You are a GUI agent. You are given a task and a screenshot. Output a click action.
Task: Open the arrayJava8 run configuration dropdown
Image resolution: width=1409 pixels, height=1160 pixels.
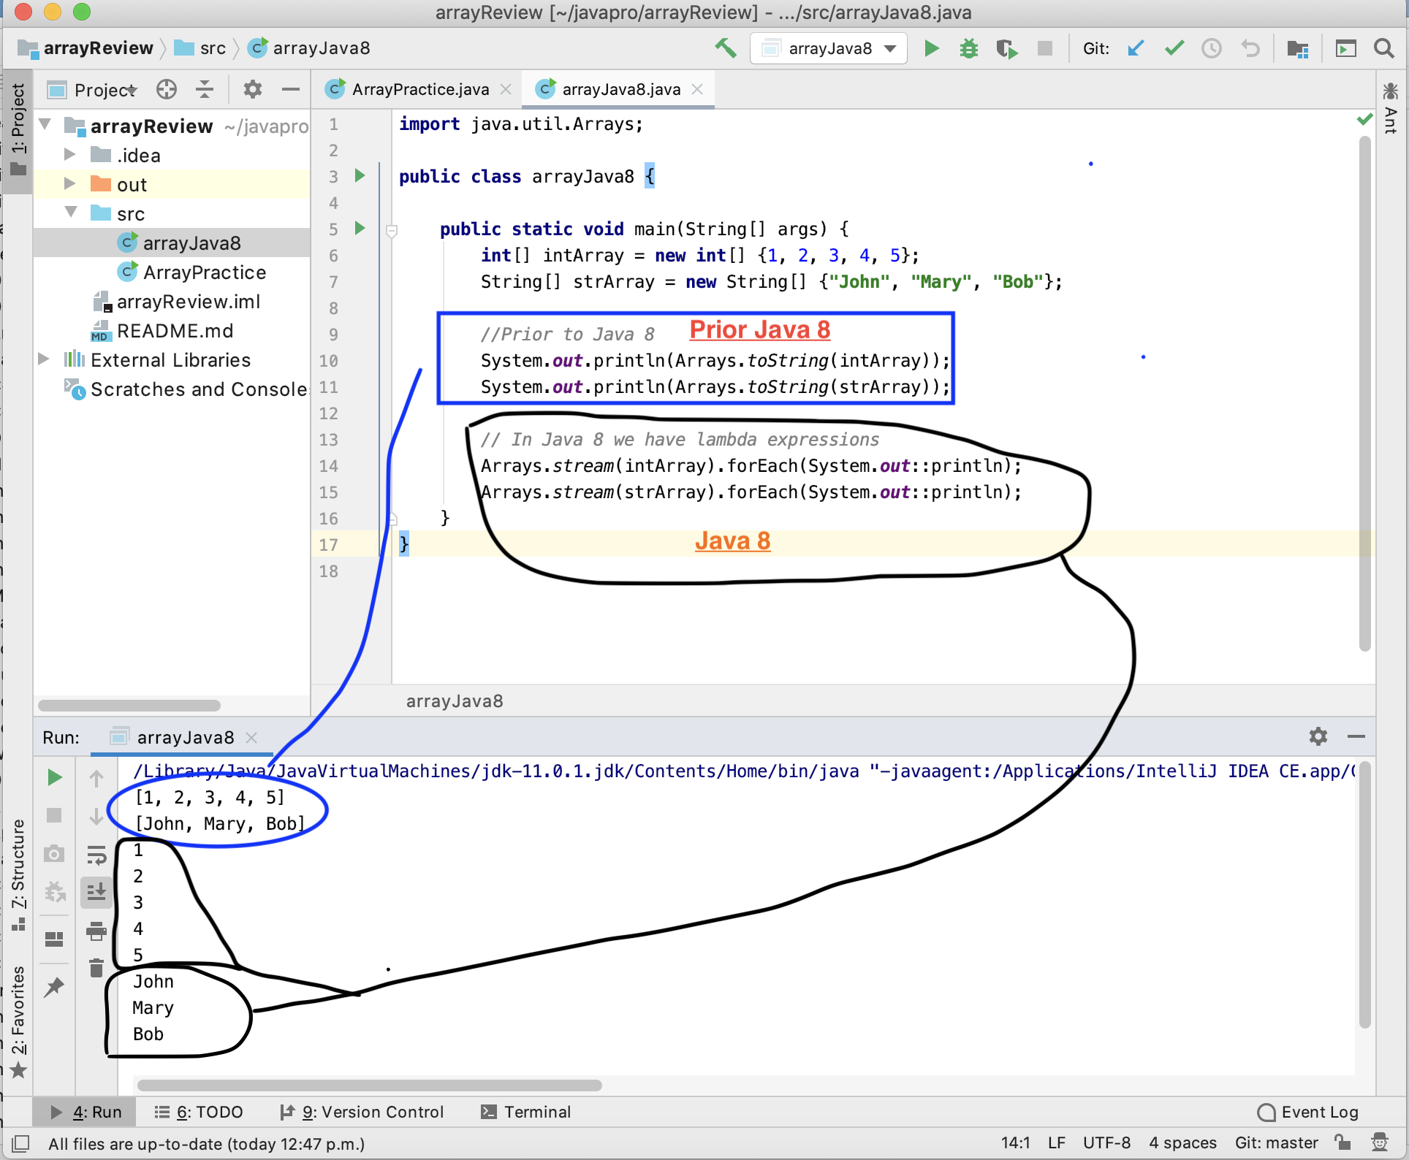829,48
